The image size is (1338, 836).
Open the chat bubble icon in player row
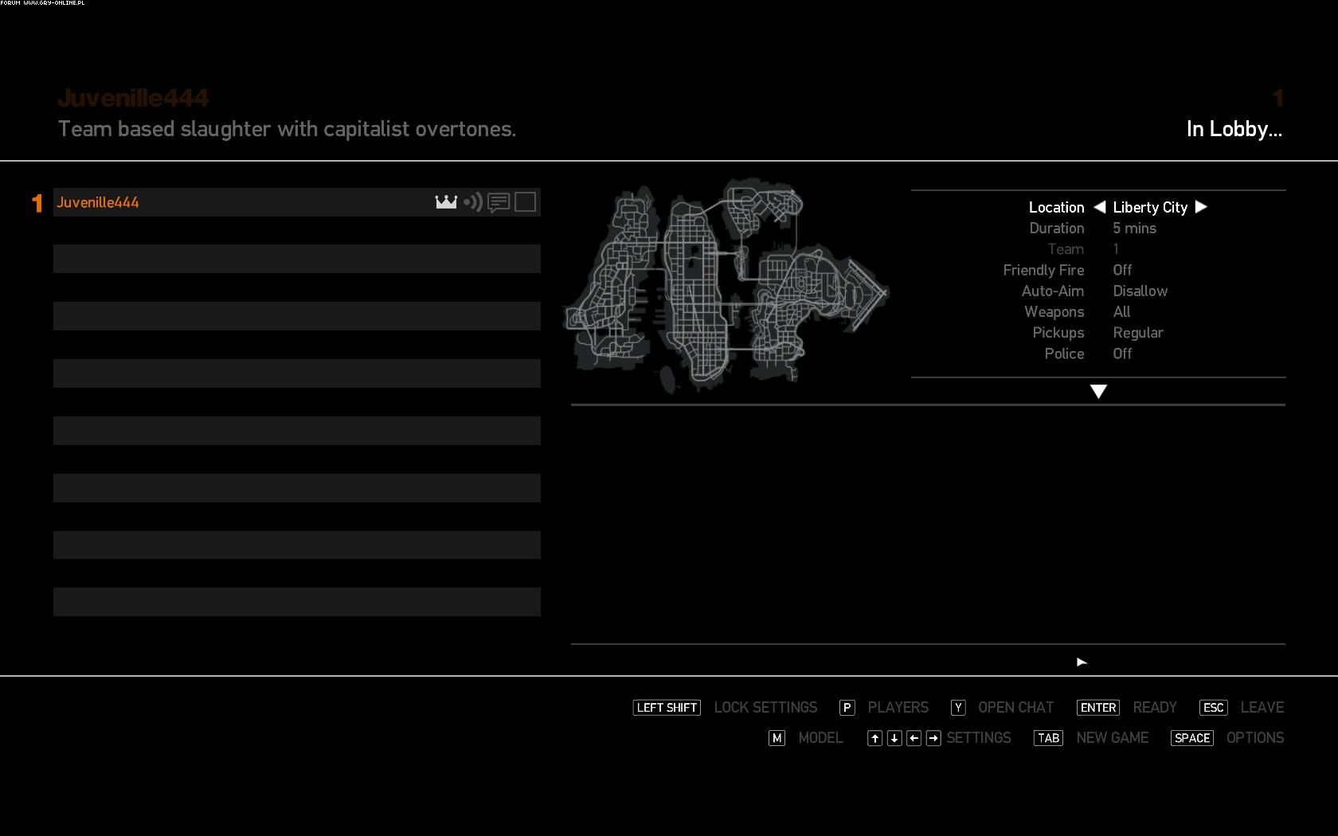[x=499, y=203]
